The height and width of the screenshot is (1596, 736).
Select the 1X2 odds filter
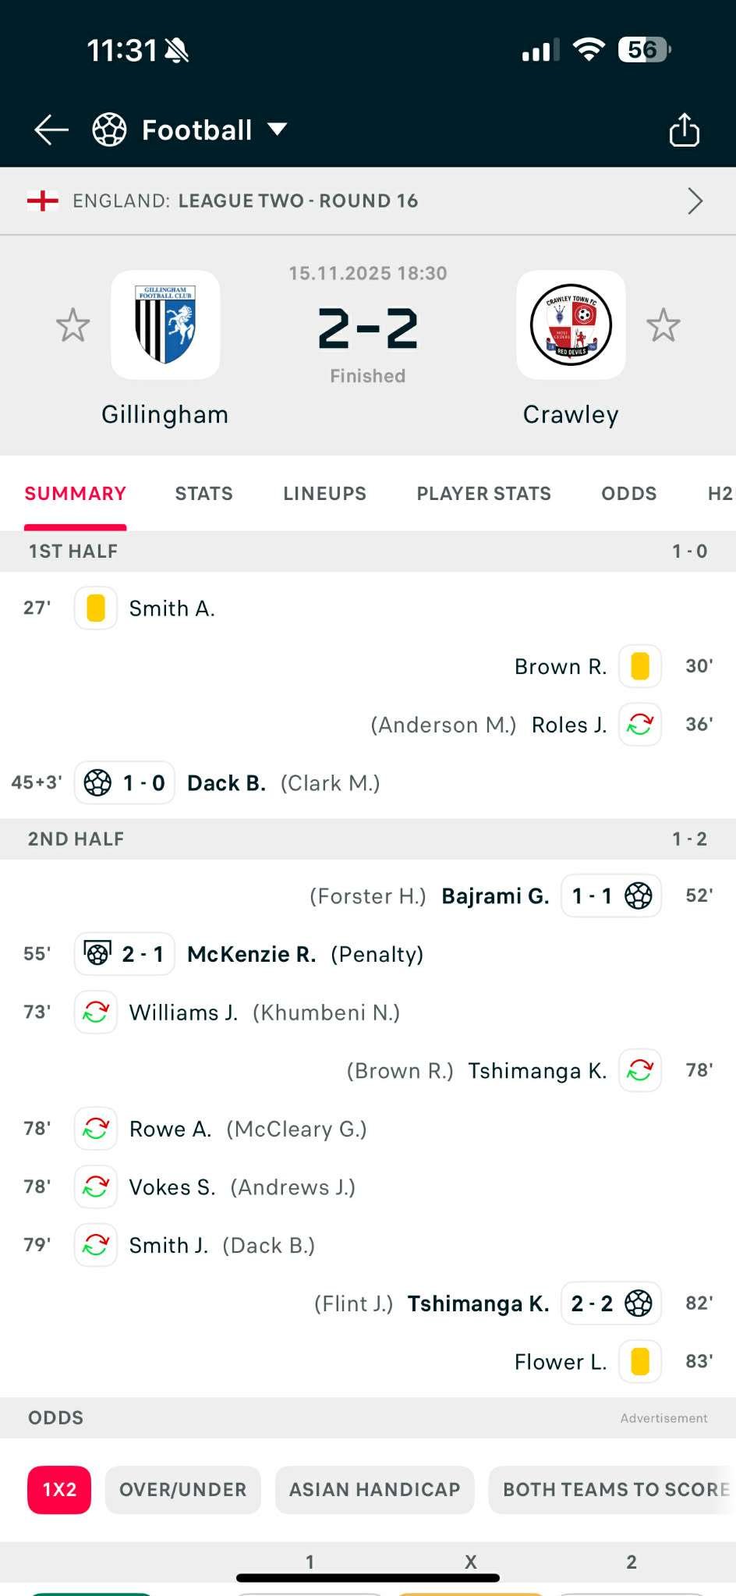[x=59, y=1489]
